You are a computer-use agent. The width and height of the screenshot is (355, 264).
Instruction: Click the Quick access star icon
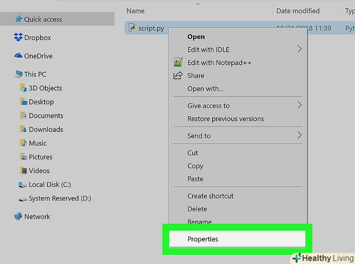[x=19, y=19]
